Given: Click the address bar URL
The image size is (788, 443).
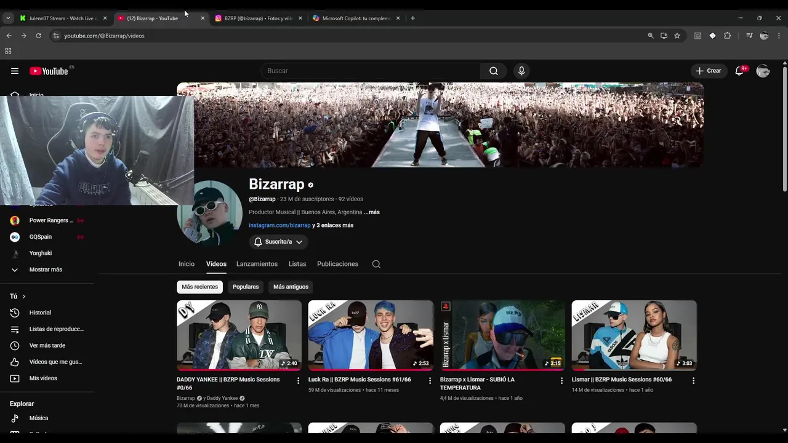Looking at the screenshot, I should (x=104, y=36).
